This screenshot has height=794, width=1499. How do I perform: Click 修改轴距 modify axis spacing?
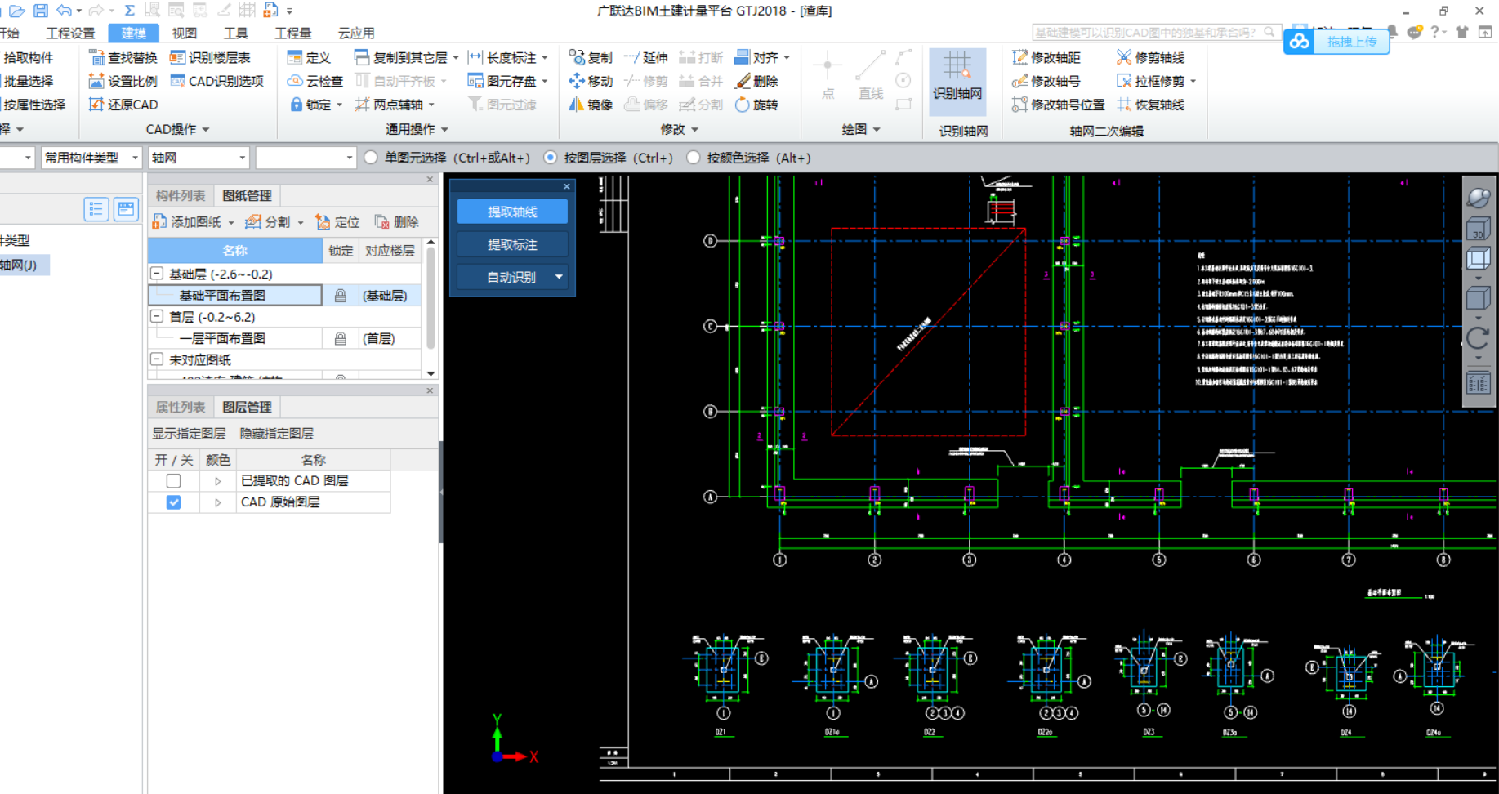tap(1046, 57)
